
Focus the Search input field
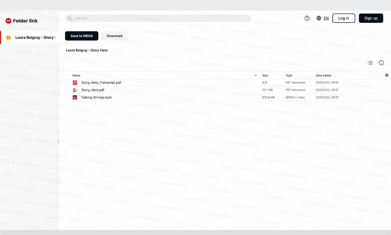[x=158, y=18]
